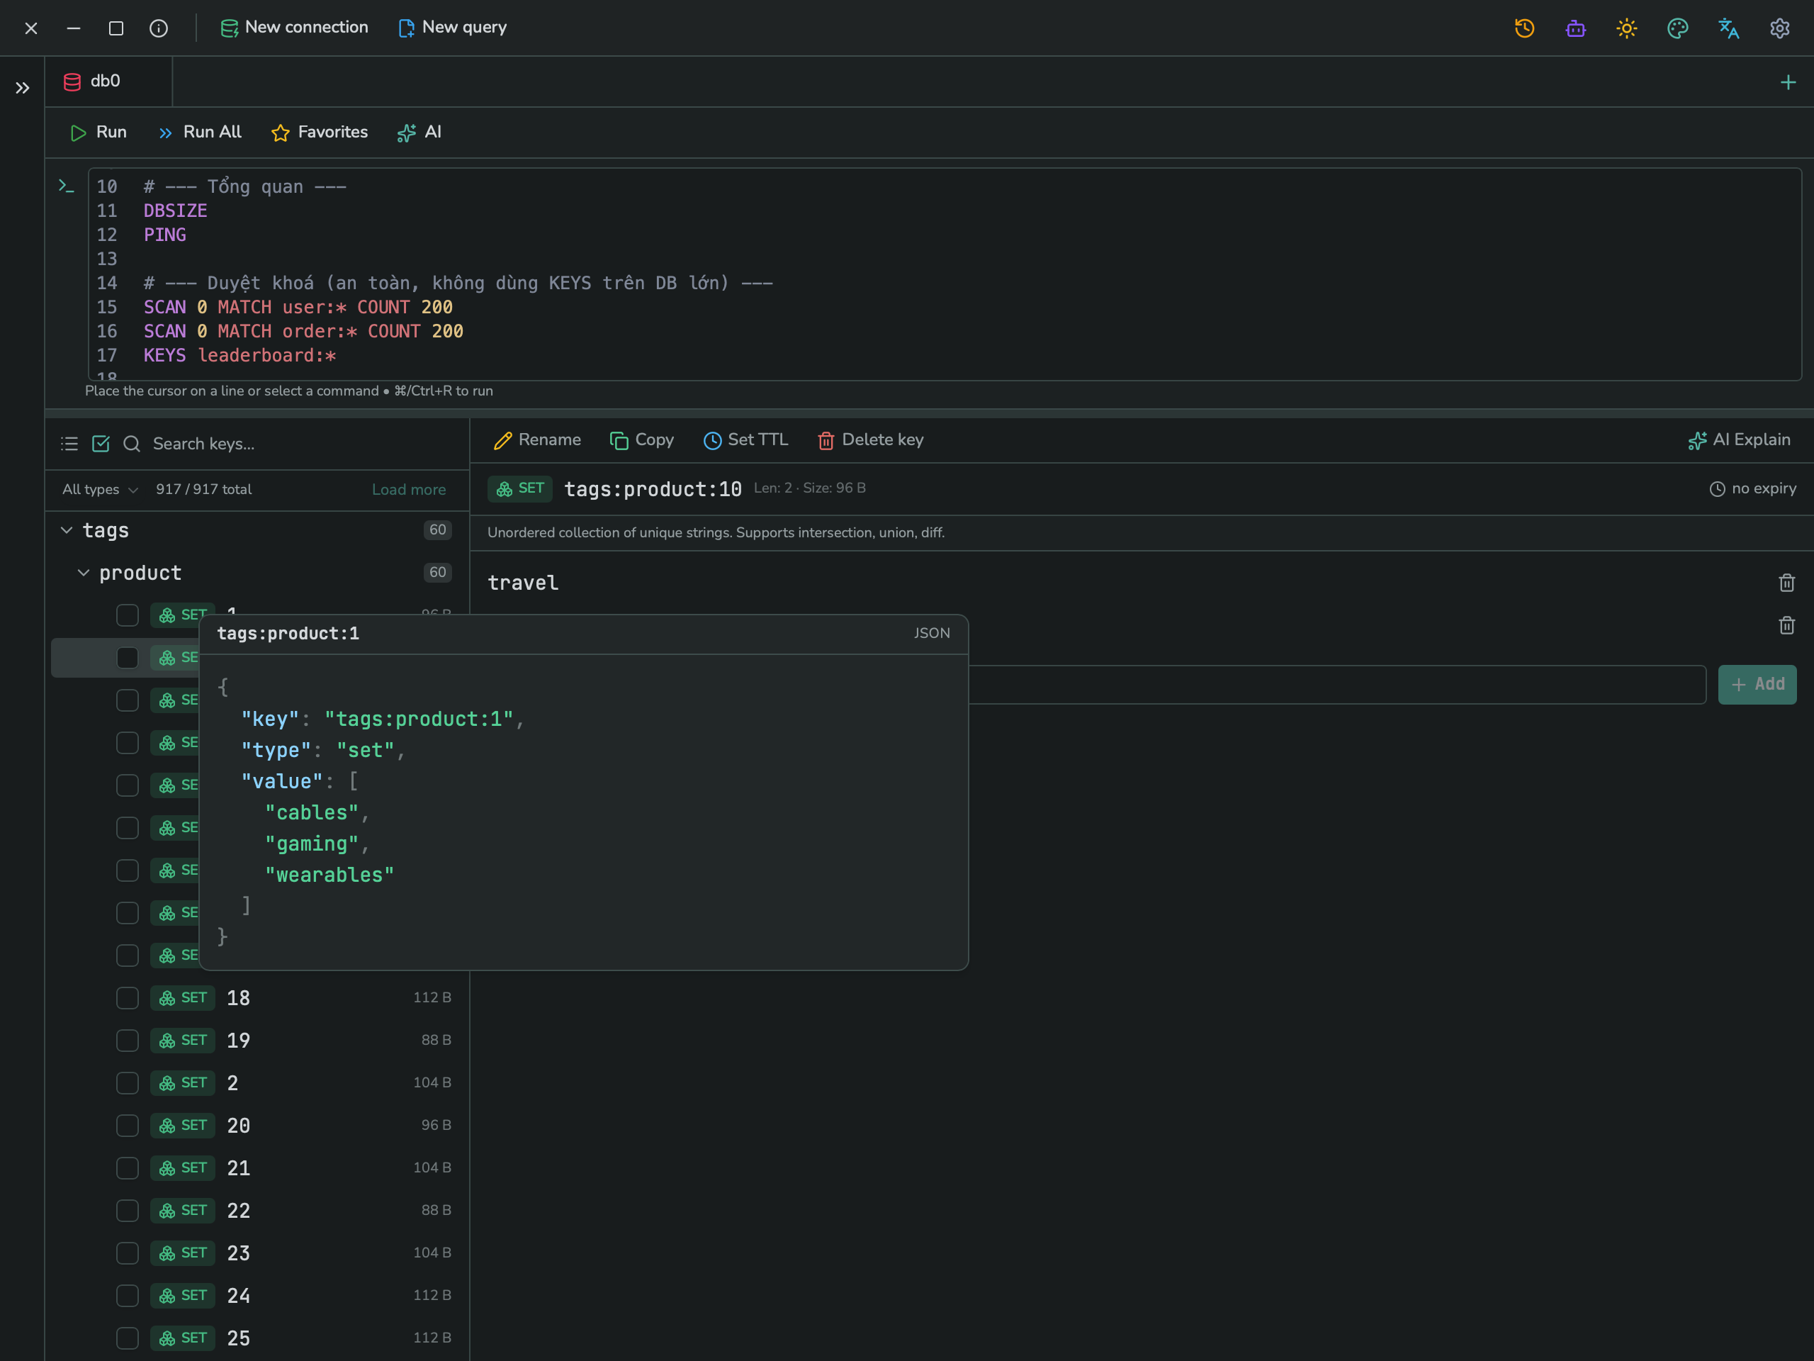Add a new tab with plus icon

point(1788,82)
